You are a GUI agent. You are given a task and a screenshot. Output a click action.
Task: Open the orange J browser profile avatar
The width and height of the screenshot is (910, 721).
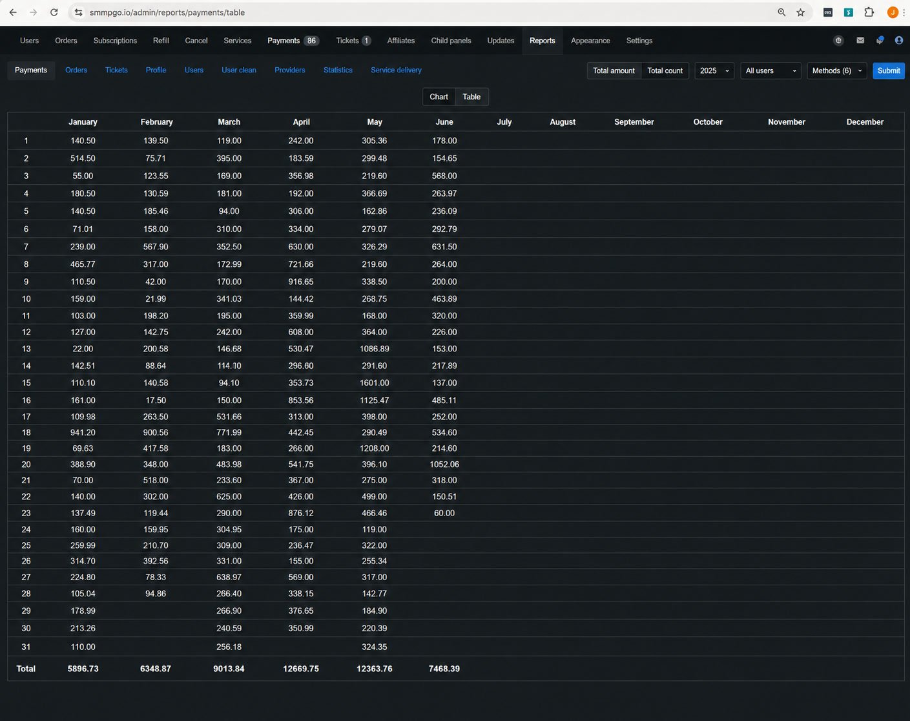pyautogui.click(x=893, y=12)
